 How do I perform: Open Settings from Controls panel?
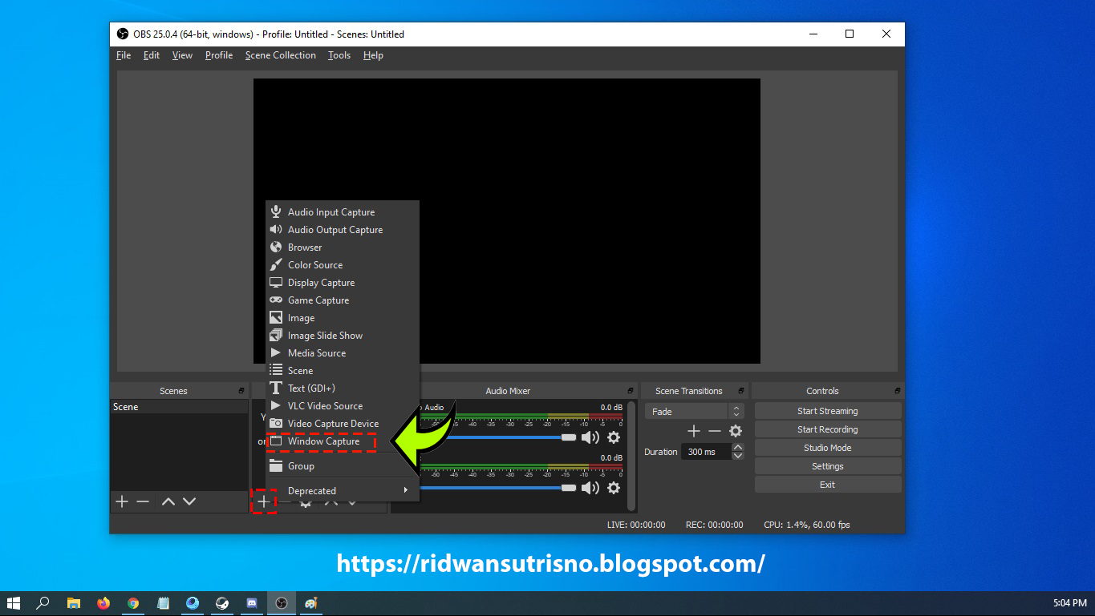pos(828,466)
